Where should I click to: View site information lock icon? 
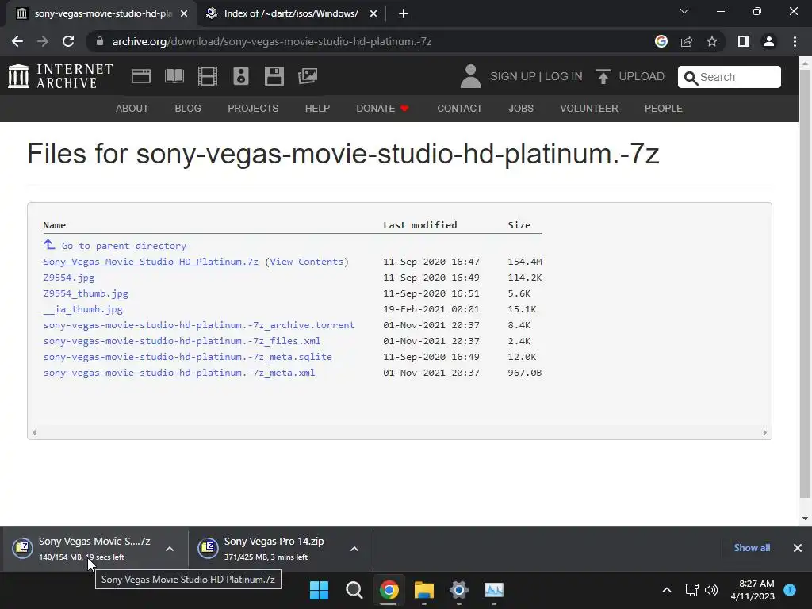(x=100, y=41)
